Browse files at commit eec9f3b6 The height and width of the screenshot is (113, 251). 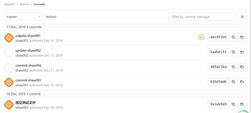point(242,37)
